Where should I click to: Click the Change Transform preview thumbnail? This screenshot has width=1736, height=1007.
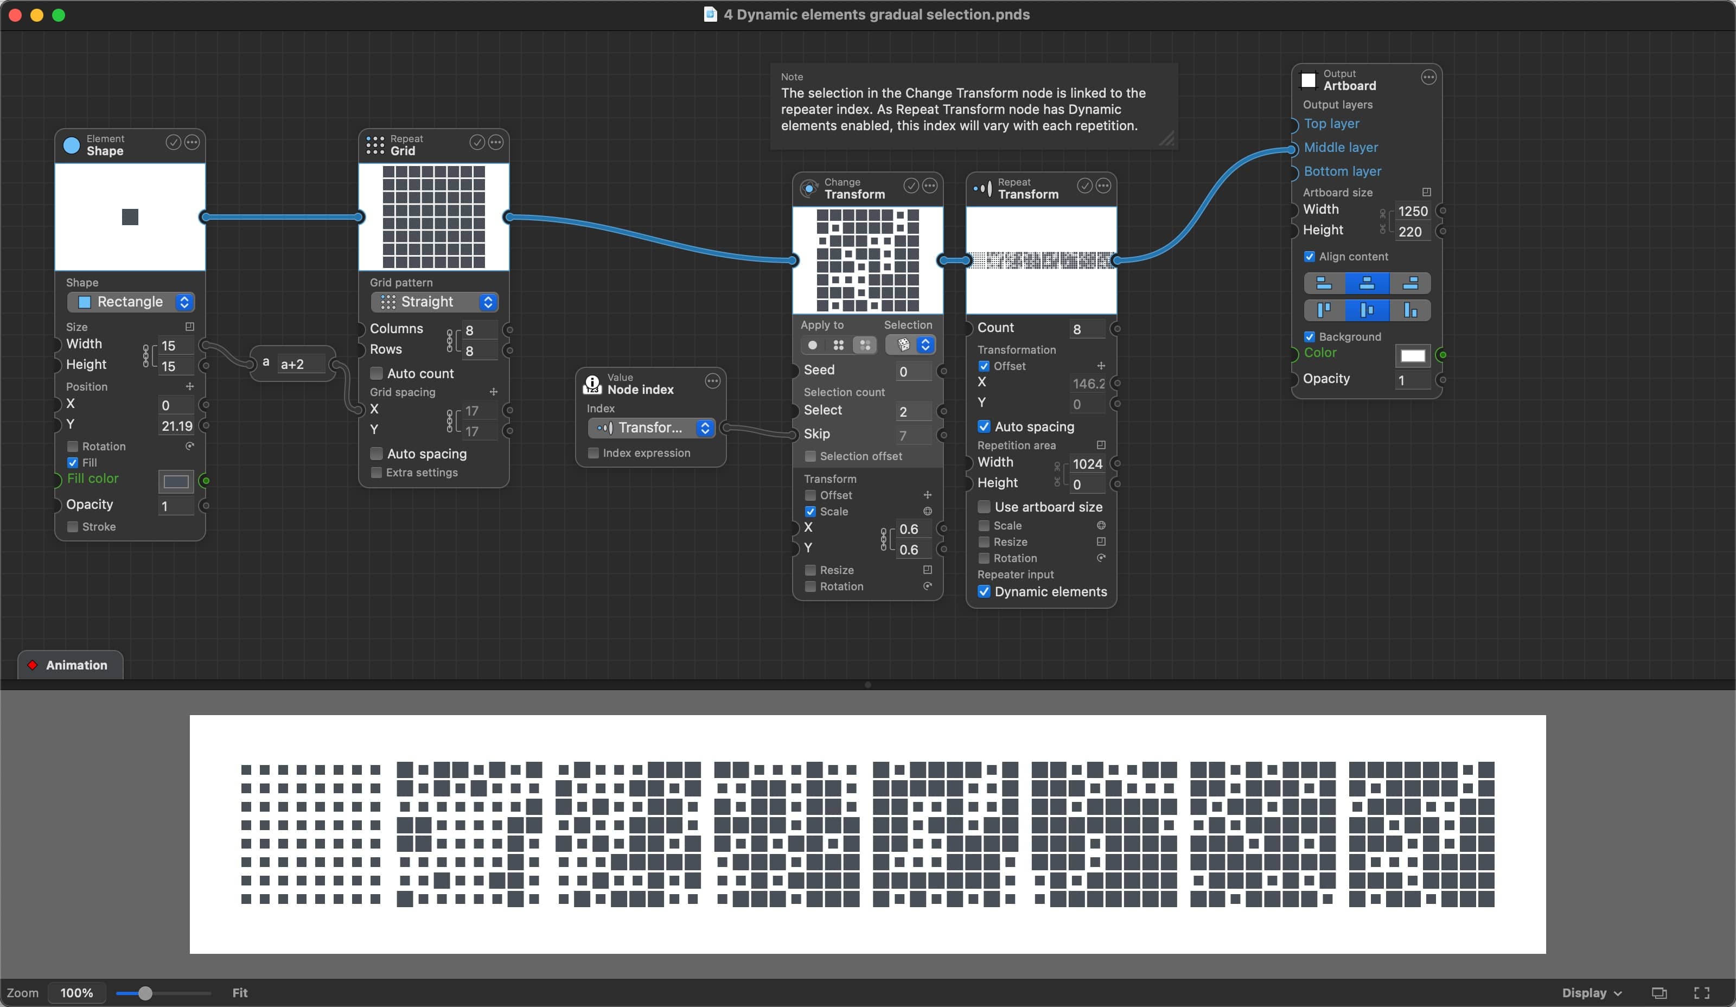(x=868, y=260)
